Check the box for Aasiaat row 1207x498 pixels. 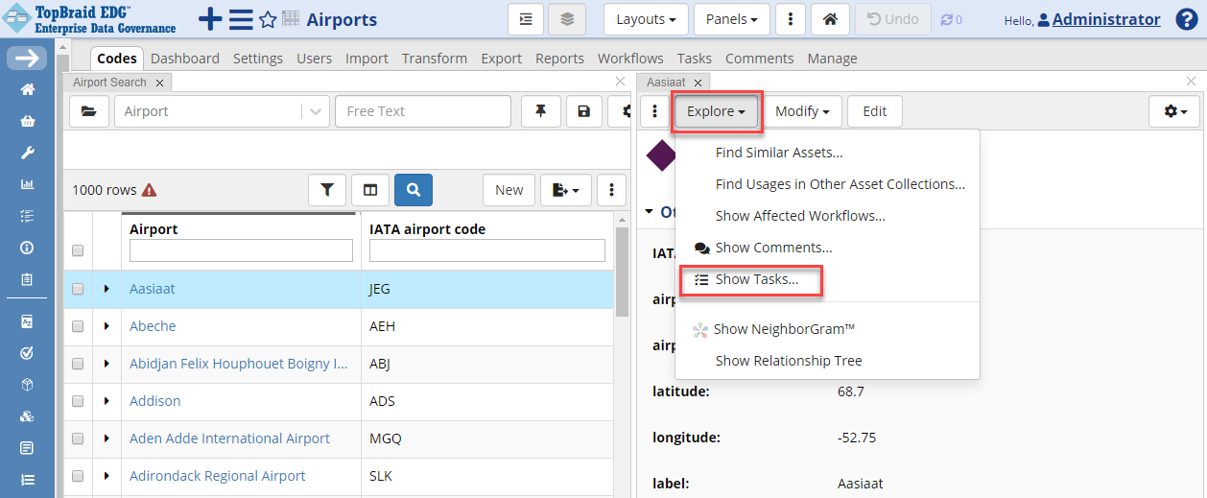tap(78, 289)
